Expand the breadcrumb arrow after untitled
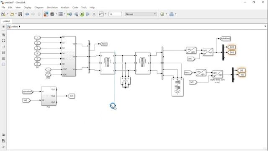Screen dimensions: 268x151 (x=20, y=26)
